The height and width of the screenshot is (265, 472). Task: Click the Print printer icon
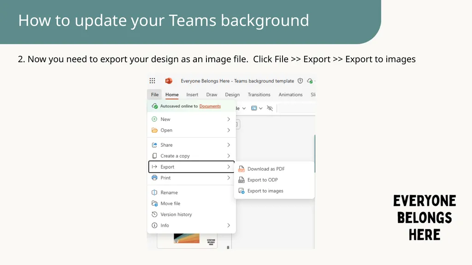[154, 178]
